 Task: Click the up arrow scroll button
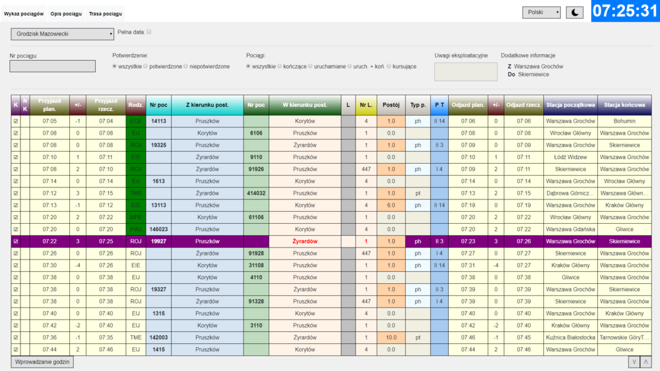pos(646,362)
